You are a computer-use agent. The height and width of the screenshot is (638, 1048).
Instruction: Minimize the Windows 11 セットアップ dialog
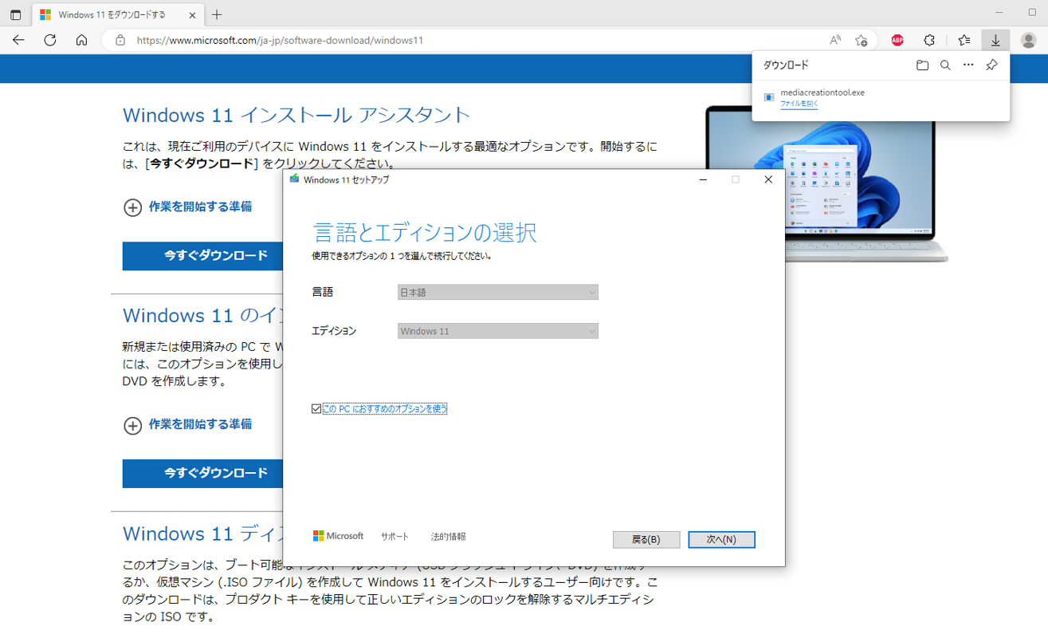pos(703,179)
